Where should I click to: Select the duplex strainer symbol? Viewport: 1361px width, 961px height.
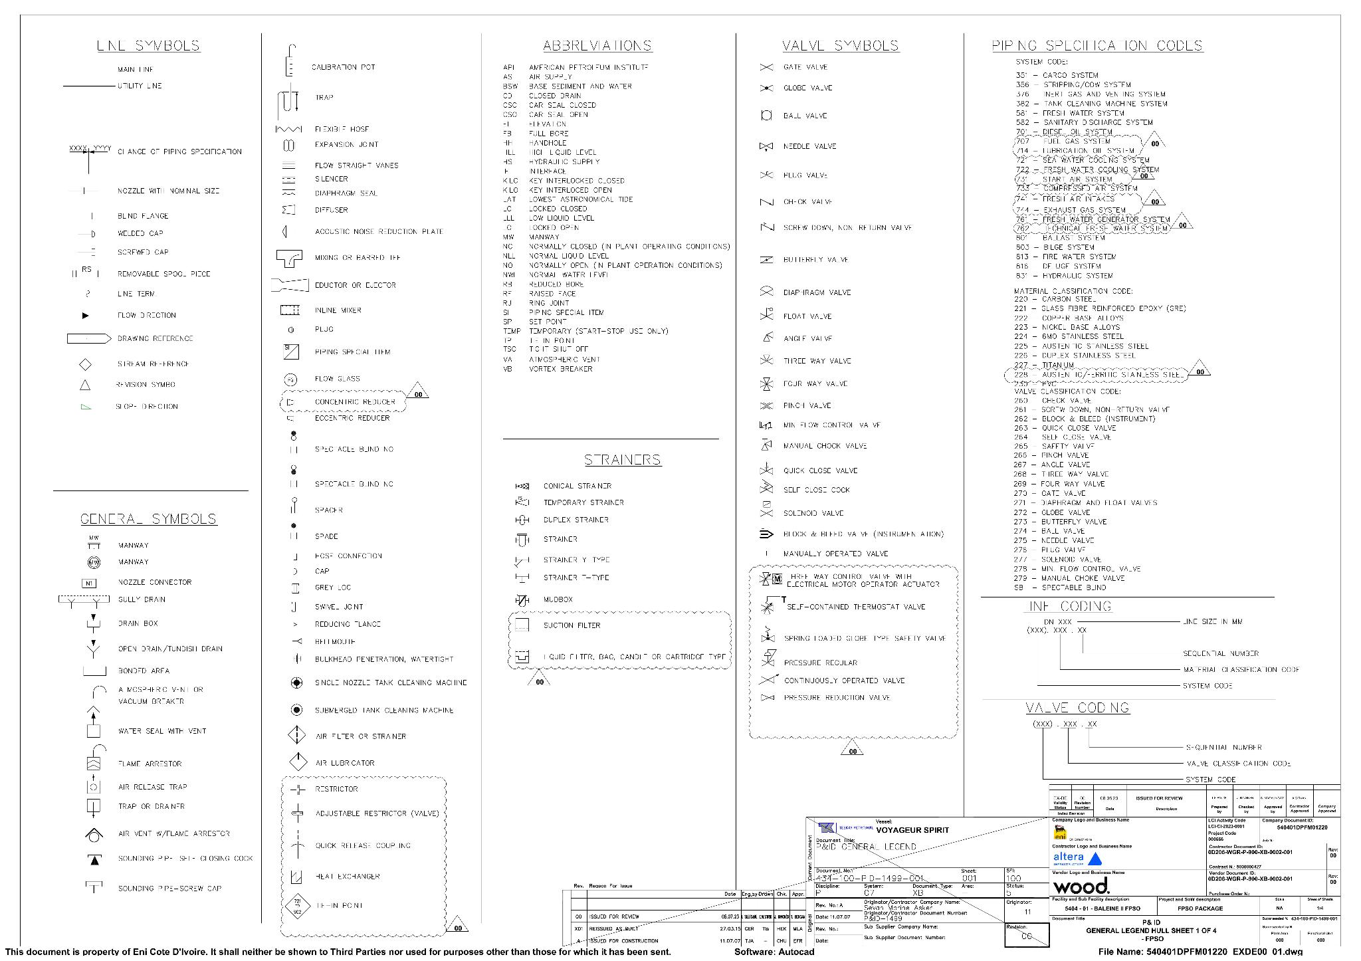pyautogui.click(x=522, y=520)
